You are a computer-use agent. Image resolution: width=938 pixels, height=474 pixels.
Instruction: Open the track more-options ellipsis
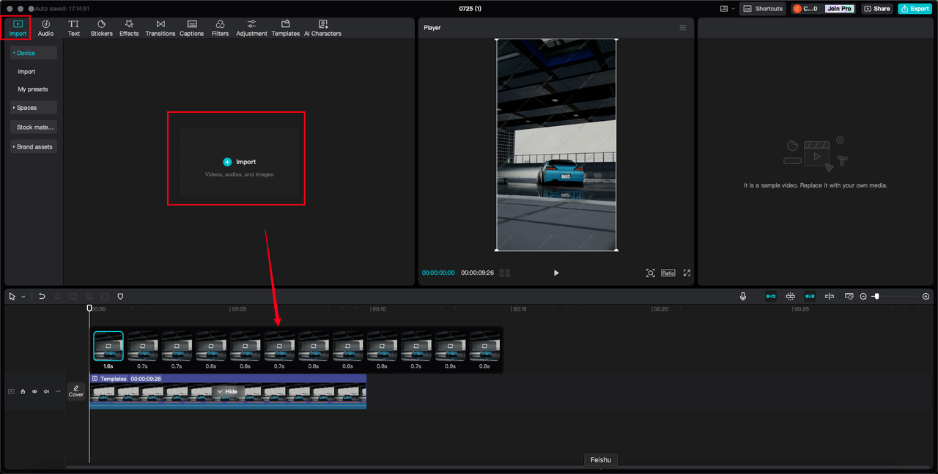(x=58, y=391)
